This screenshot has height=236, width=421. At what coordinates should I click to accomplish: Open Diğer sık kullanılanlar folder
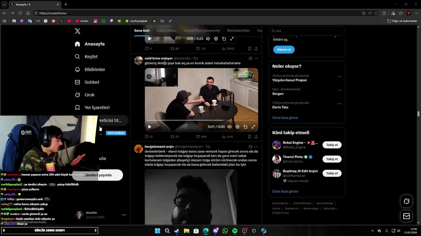point(402,21)
